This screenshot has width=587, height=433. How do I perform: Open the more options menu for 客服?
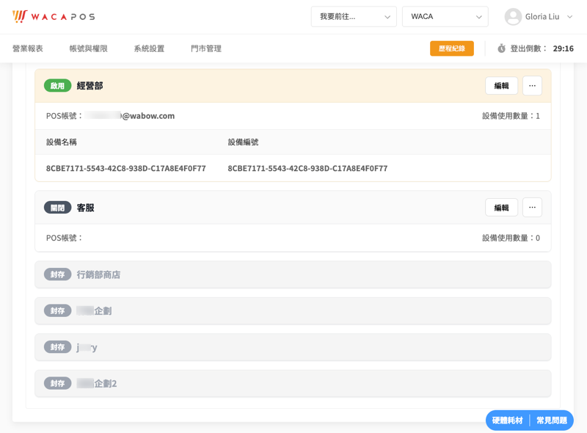[532, 208]
